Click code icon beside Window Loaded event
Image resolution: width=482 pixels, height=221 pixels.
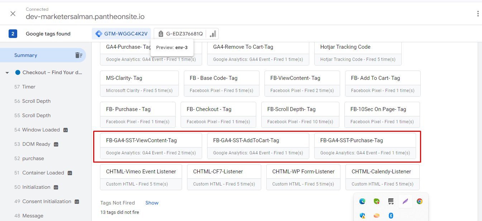[66, 130]
